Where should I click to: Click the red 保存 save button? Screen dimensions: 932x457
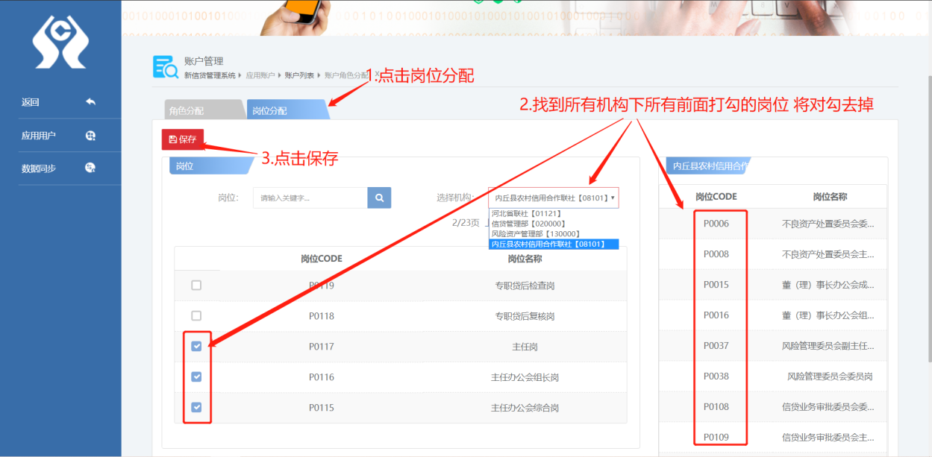183,139
